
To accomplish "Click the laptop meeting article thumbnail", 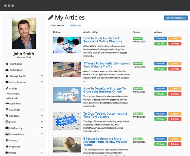I will (x=67, y=45).
